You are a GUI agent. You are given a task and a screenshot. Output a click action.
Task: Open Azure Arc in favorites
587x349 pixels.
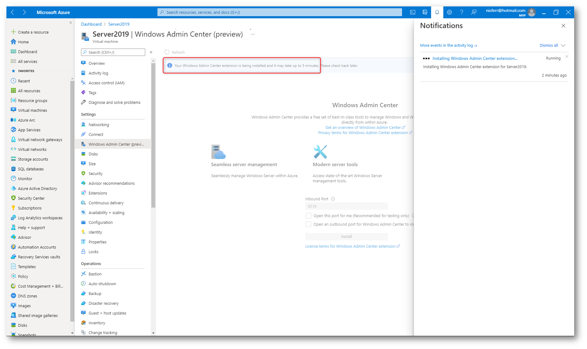26,120
